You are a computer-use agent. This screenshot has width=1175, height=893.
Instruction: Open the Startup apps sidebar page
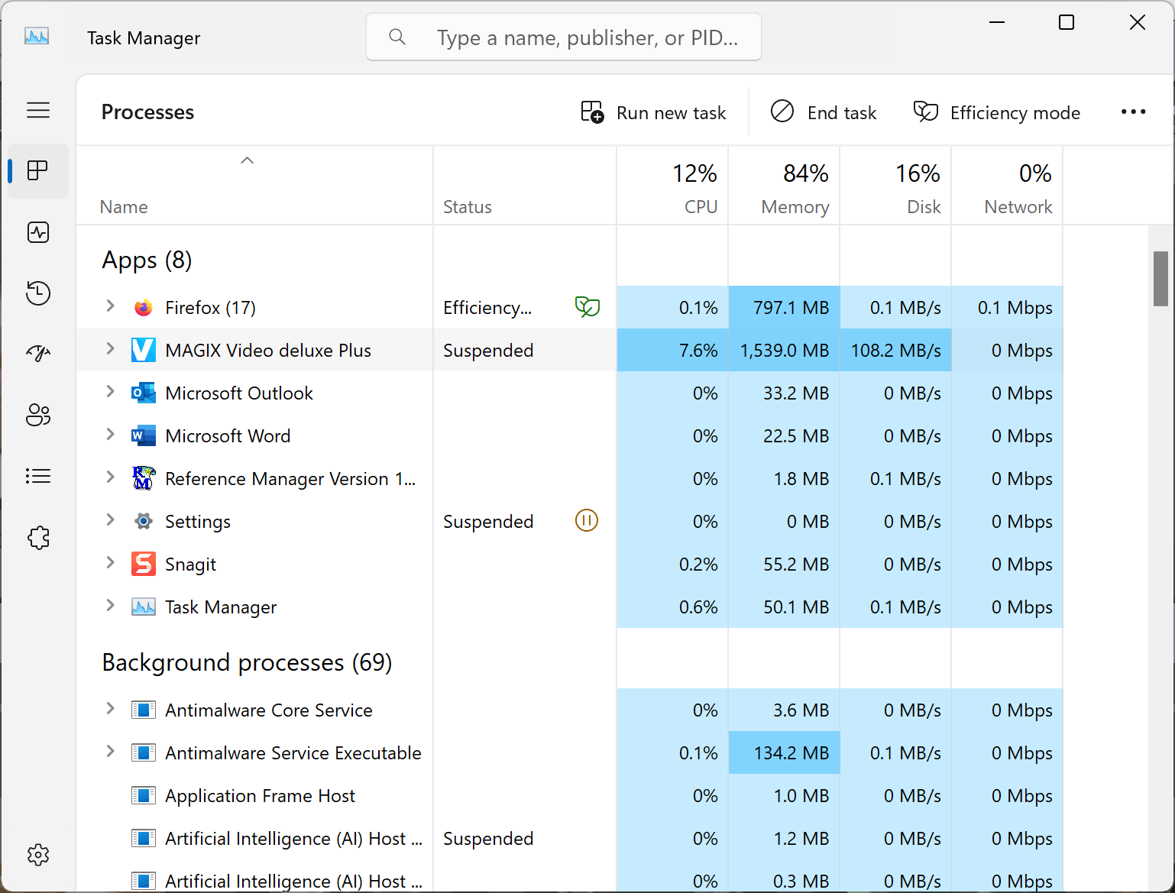pos(38,353)
